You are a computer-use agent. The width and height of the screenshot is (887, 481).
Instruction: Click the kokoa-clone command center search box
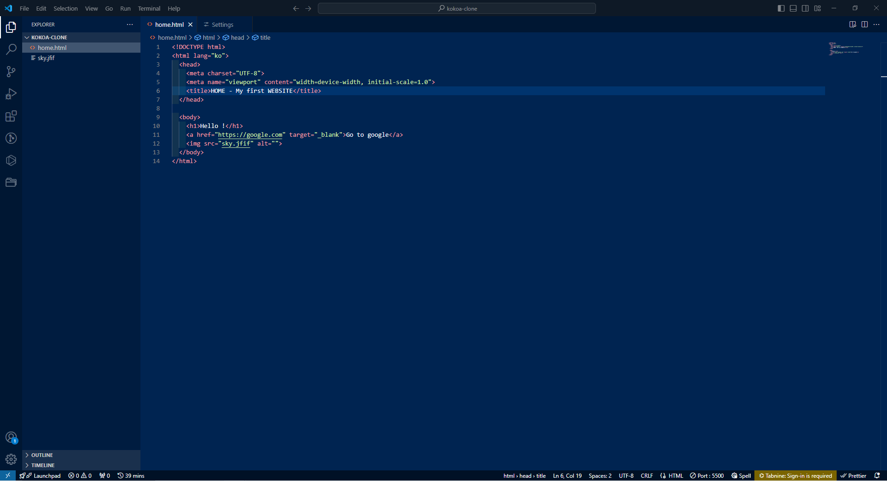(457, 8)
